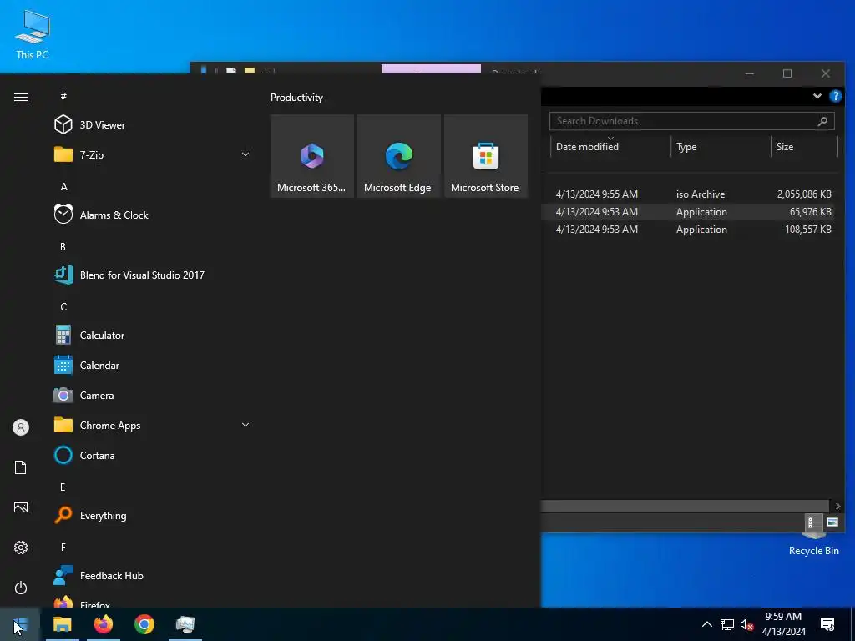This screenshot has height=641, width=855.
Task: Open File Explorer from the taskbar
Action: point(62,624)
